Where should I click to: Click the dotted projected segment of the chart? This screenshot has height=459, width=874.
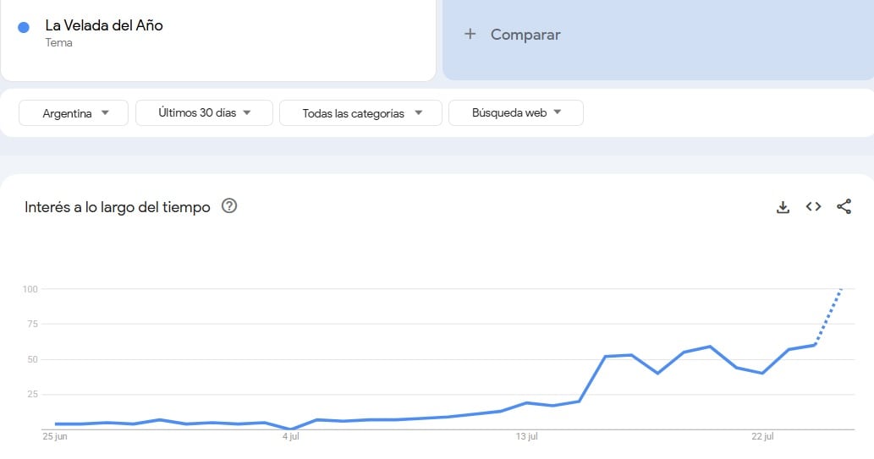point(828,316)
